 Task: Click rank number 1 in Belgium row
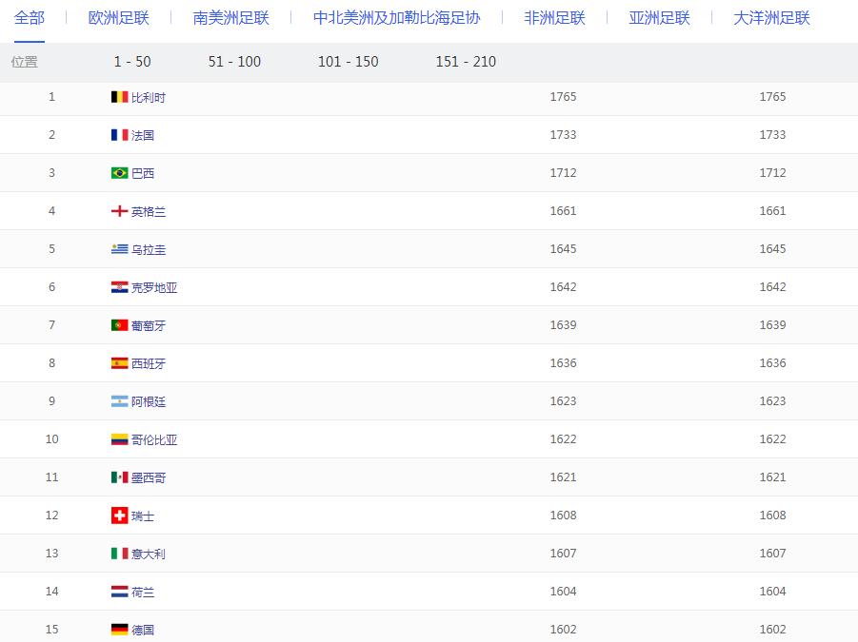52,97
